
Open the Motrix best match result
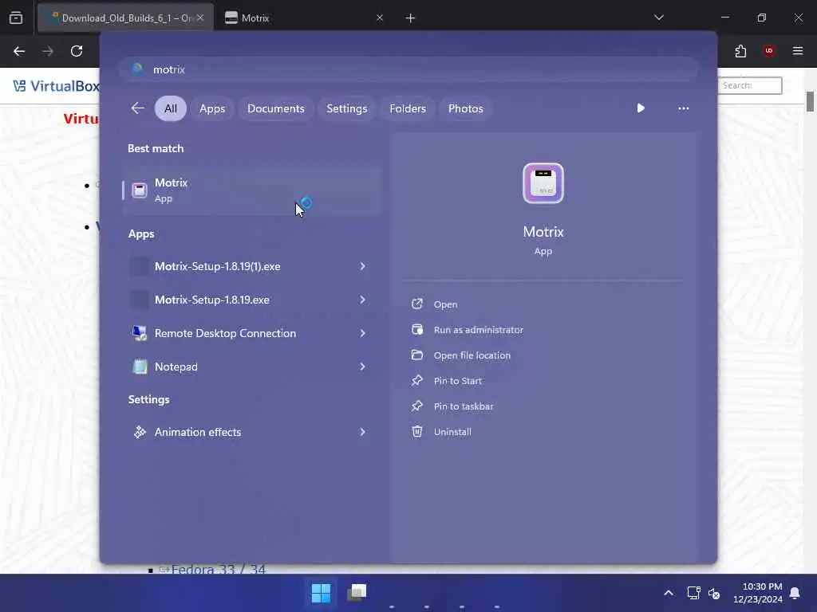[251, 190]
